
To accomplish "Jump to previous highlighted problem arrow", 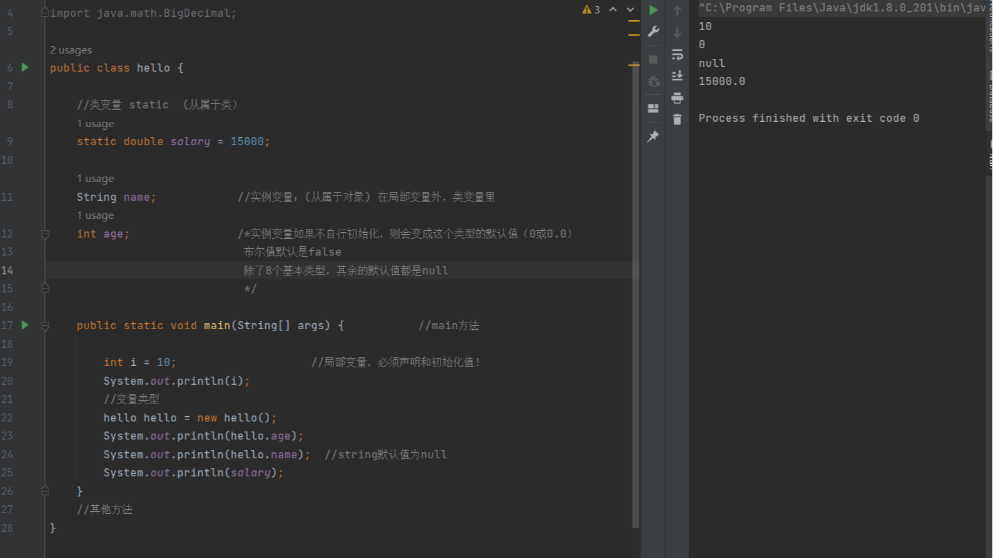I will tap(613, 9).
